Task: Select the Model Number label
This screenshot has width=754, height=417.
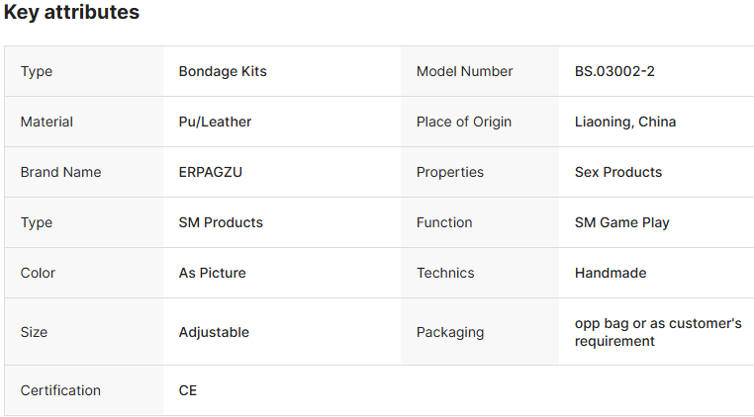Action: click(x=464, y=71)
